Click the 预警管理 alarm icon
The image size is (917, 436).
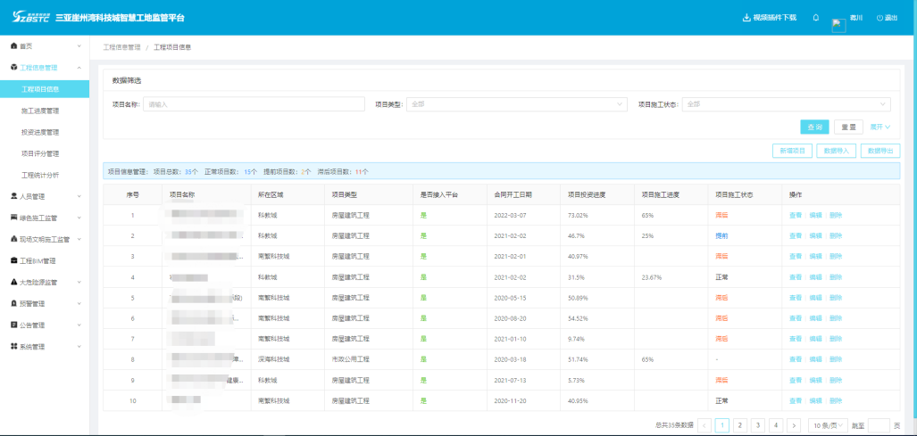13,303
